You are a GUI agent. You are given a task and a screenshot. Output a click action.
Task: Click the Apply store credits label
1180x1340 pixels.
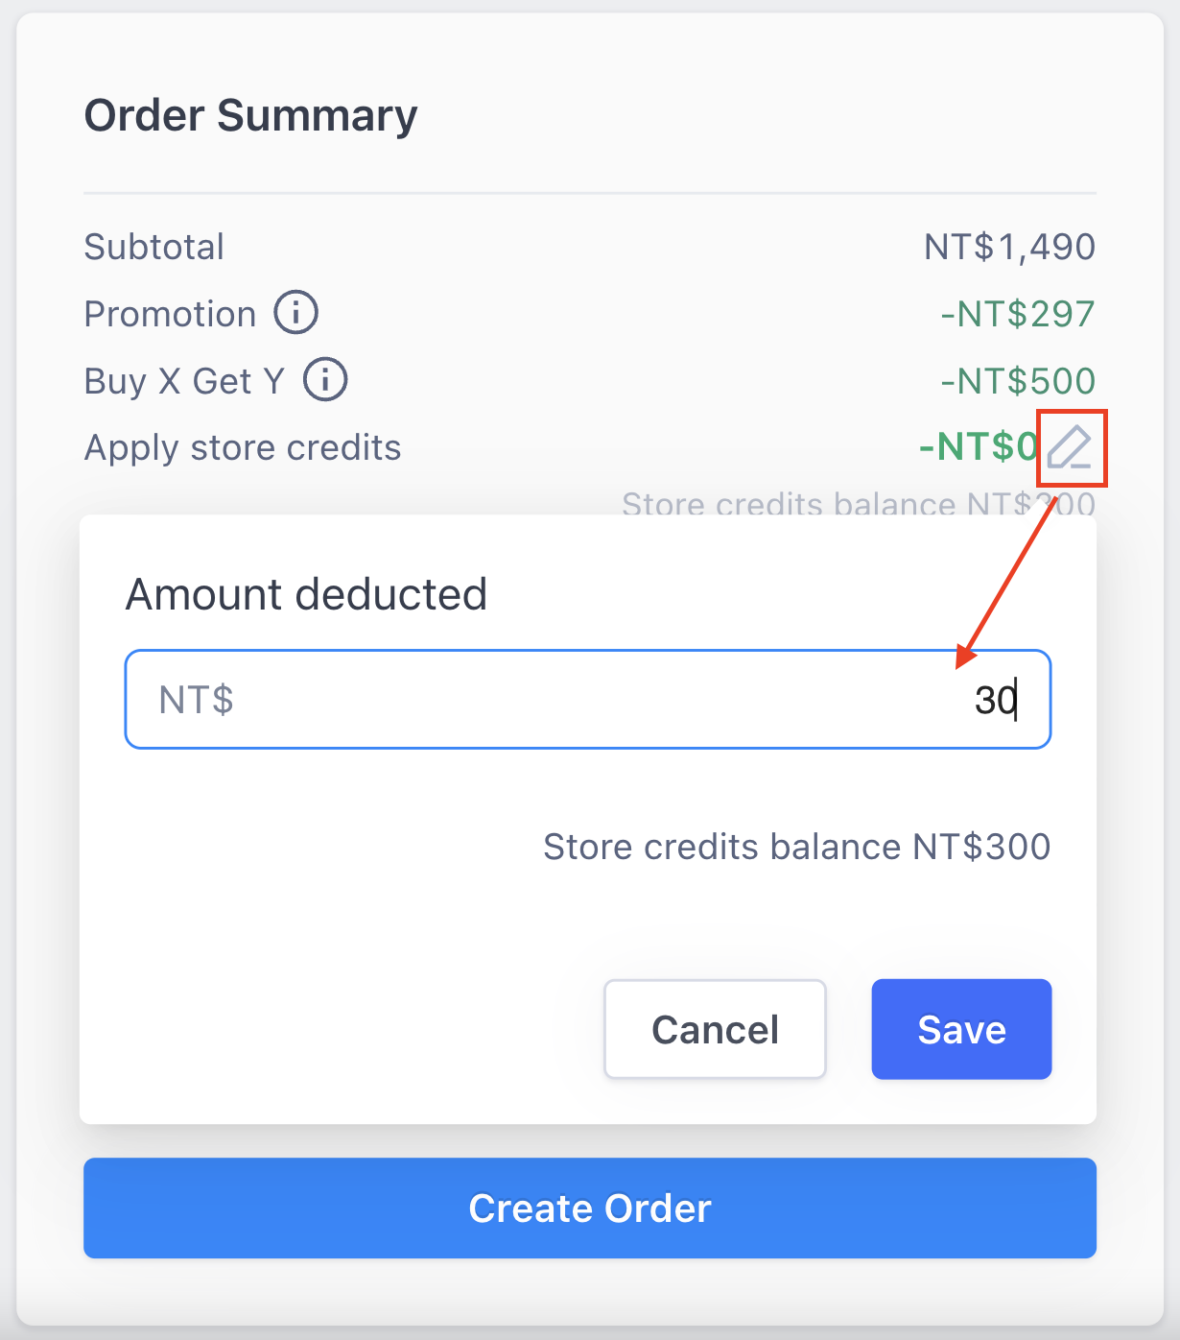[x=243, y=447]
